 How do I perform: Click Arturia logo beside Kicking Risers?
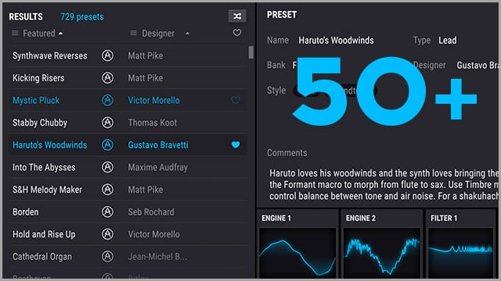(x=107, y=78)
